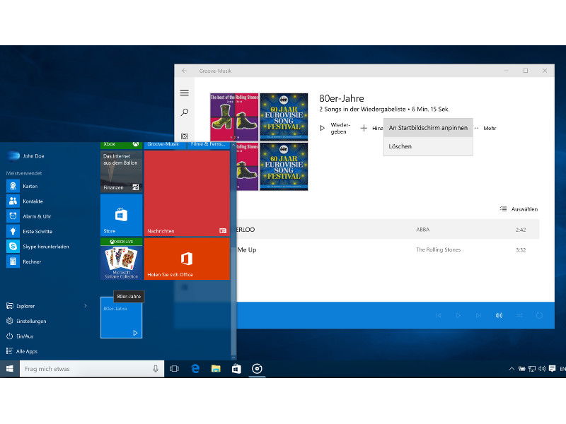Click the search magnifier in Groove Musik
The height and width of the screenshot is (424, 566).
pos(184,112)
